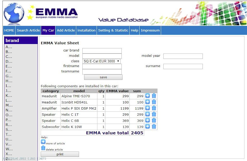The image size is (247, 161).
Task: Select brand letter E... in sidebar
Action: tap(9, 66)
